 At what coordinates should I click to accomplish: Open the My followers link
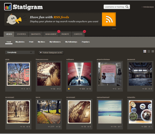[55, 42]
